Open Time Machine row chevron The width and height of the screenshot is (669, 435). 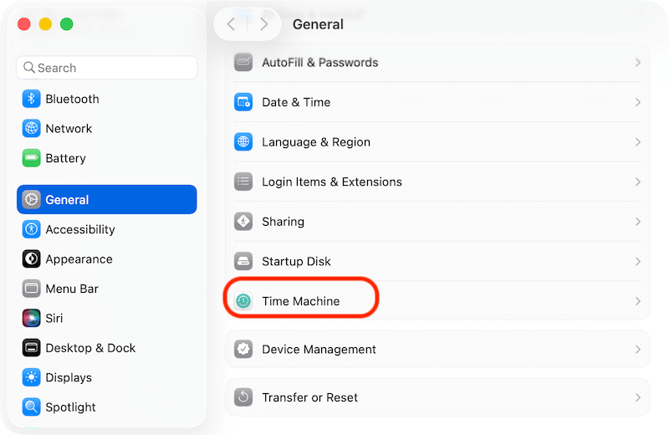point(638,301)
